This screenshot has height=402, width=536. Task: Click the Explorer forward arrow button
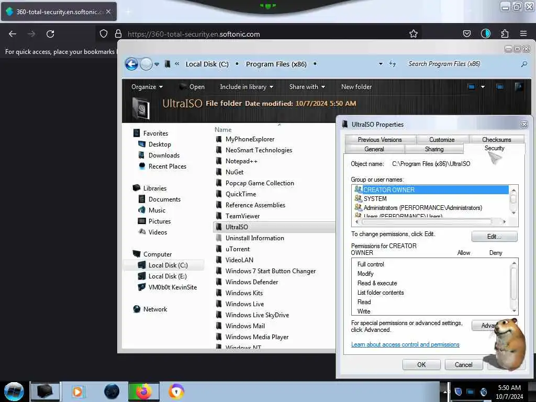[147, 64]
